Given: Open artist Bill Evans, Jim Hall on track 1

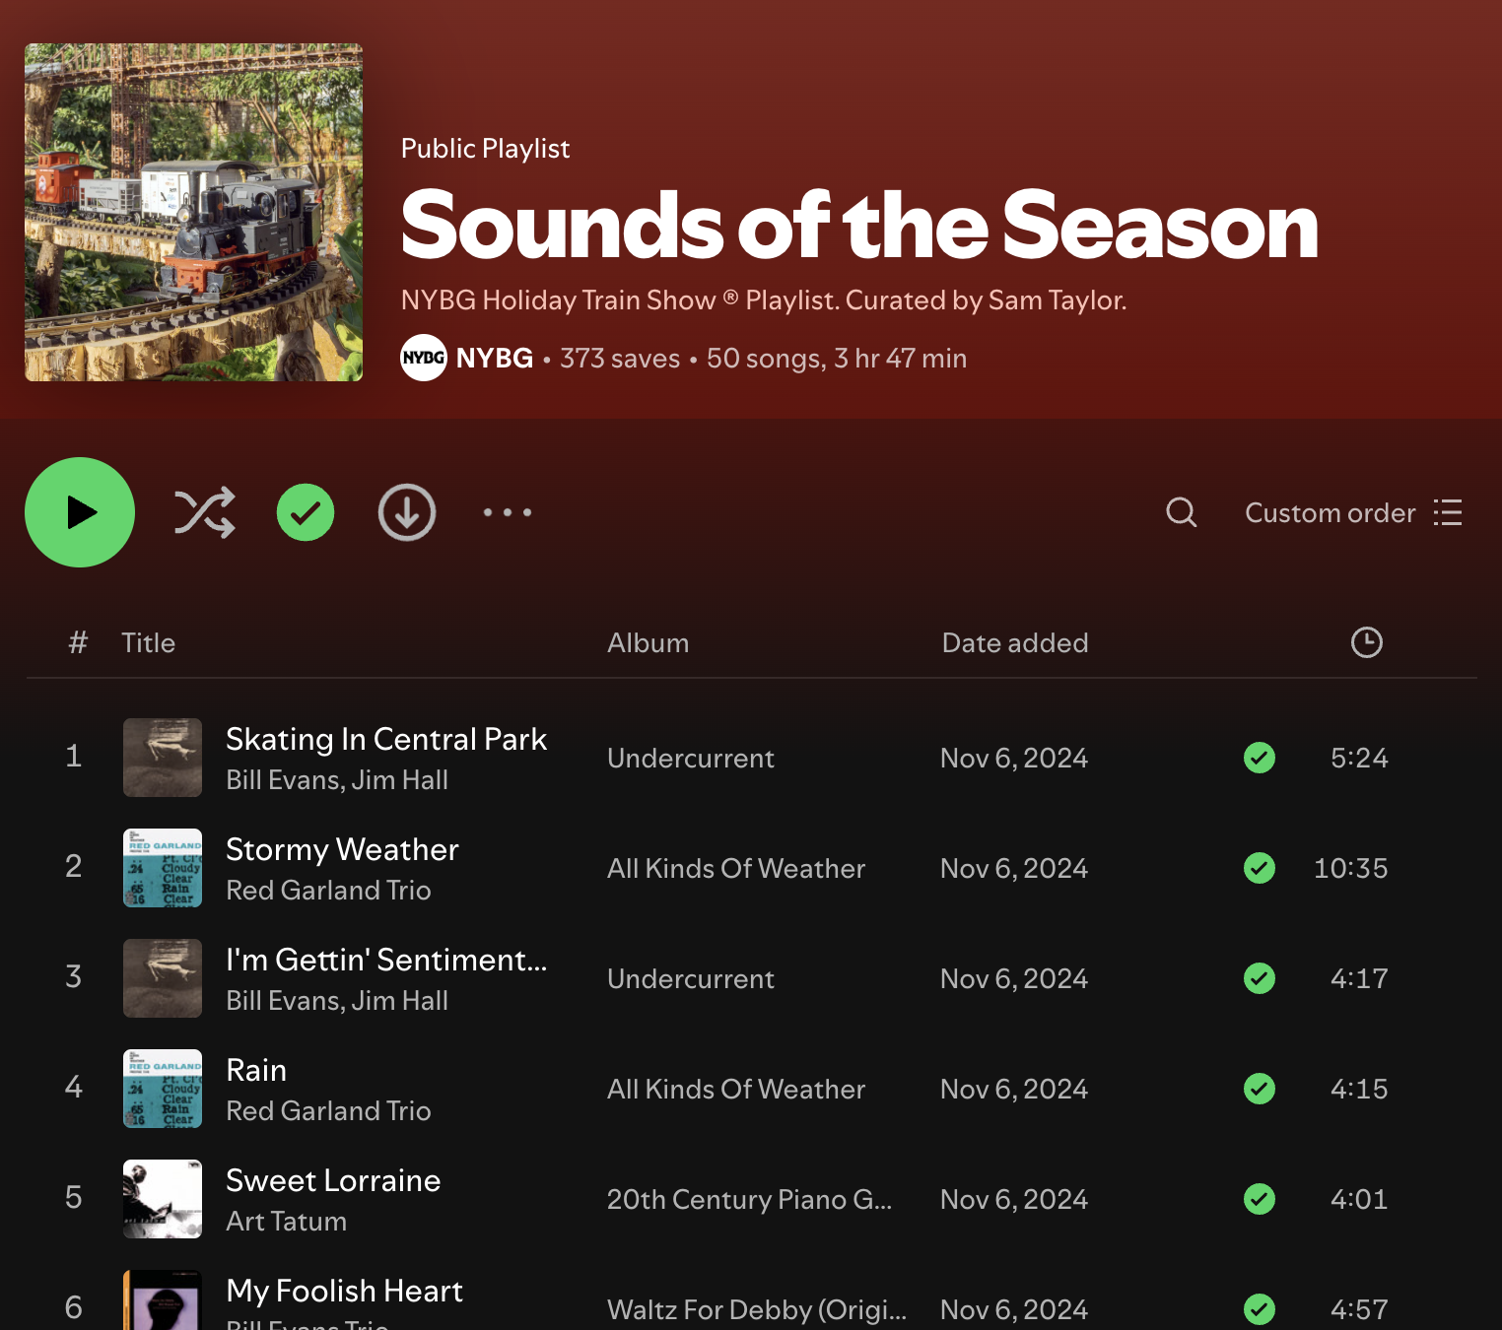Looking at the screenshot, I should (337, 780).
